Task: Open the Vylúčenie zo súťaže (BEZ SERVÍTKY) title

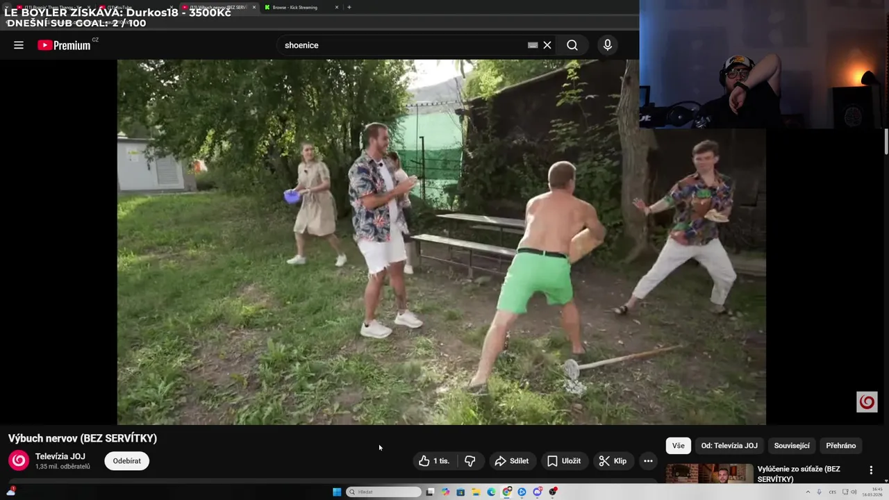Action: 799,474
